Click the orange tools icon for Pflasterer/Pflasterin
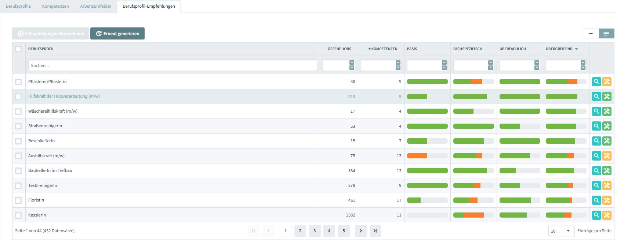 pos(607,82)
